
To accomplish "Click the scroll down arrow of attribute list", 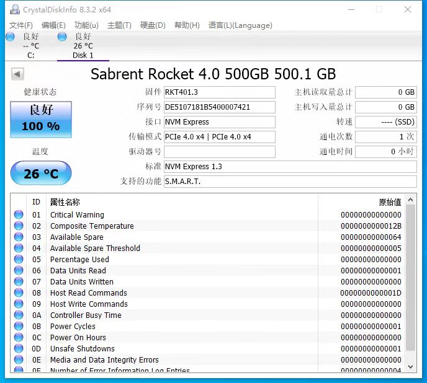I will (411, 367).
